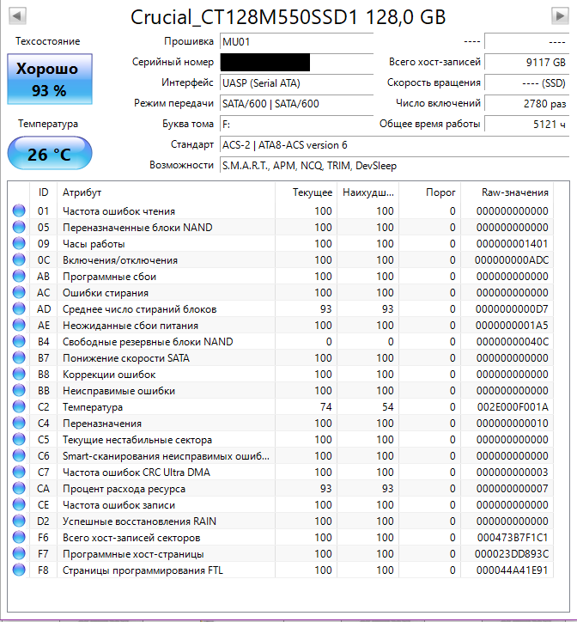577x622 pixels.
Task: Click status icon of attribute AC
Action: click(x=19, y=292)
